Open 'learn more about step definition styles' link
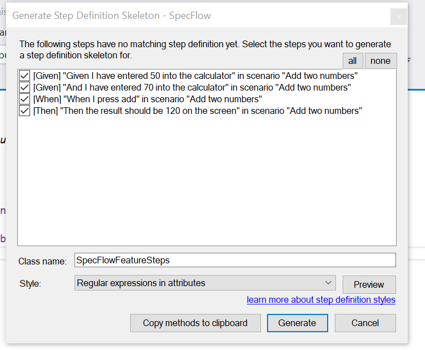 tap(321, 300)
